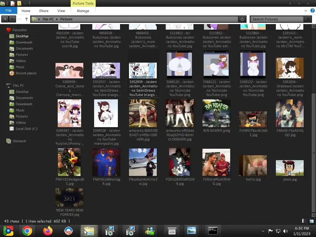The width and height of the screenshot is (316, 237).
Task: Open the Manage ribbon tab
Action: [x=83, y=11]
